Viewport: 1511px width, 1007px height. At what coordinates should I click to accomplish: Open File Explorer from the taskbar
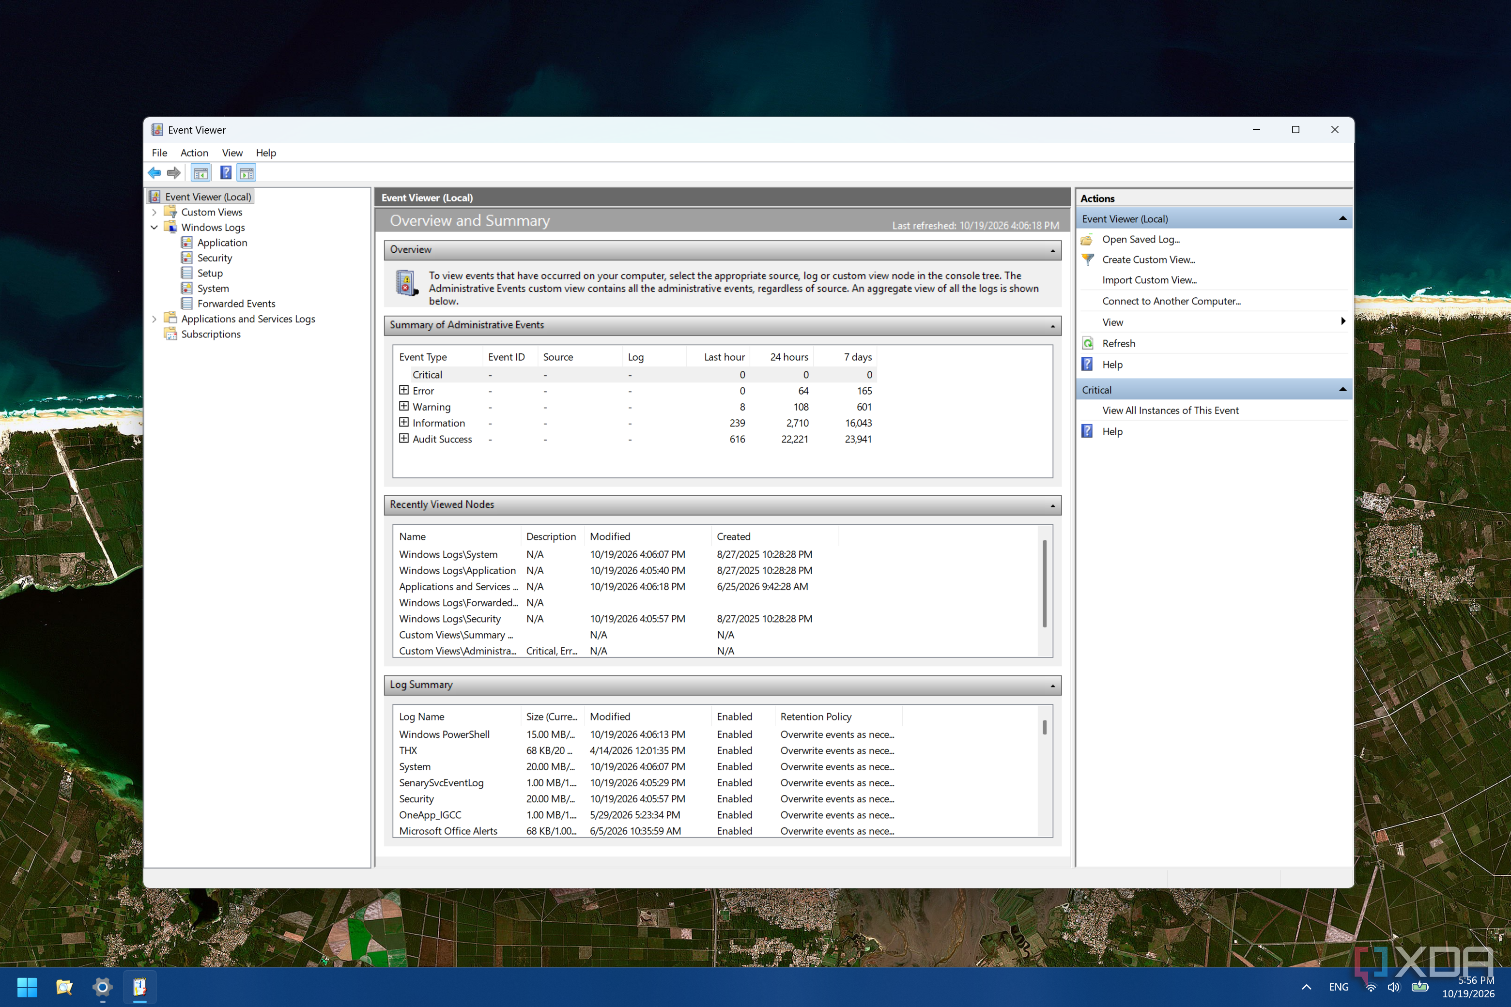[x=64, y=987]
